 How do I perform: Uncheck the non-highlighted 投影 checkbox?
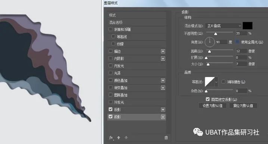click(111, 109)
